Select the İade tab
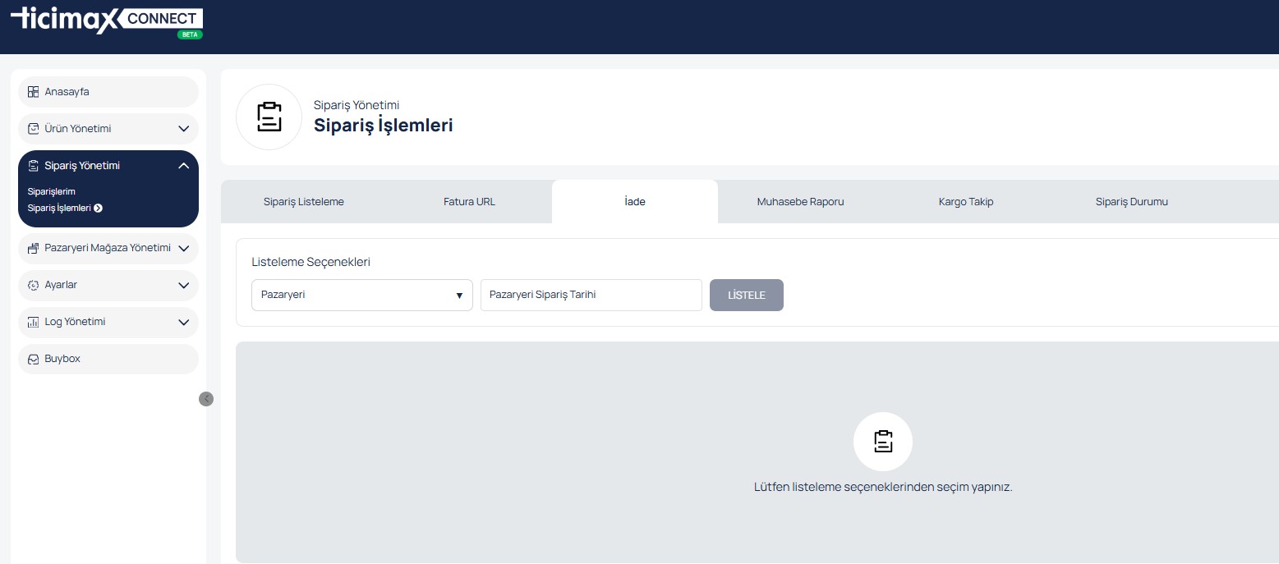This screenshot has height=564, width=1279. coord(635,202)
